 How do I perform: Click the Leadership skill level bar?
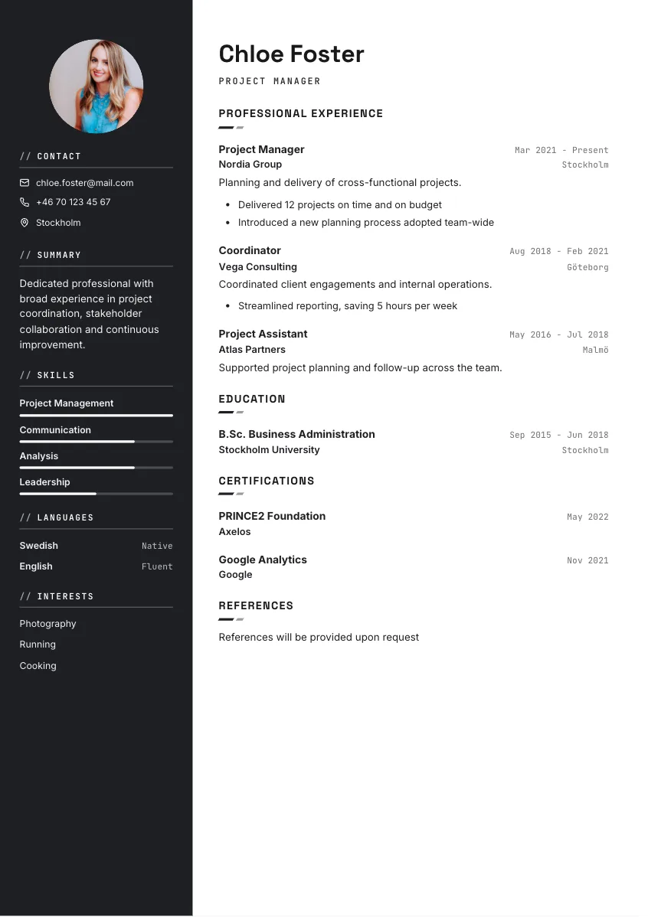click(96, 494)
